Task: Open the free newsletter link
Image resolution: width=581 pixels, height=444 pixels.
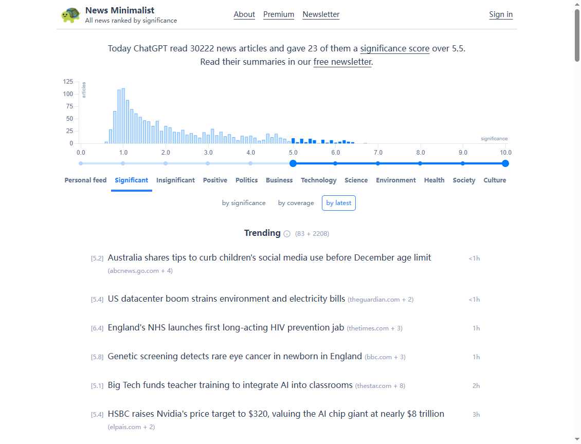Action: point(342,62)
